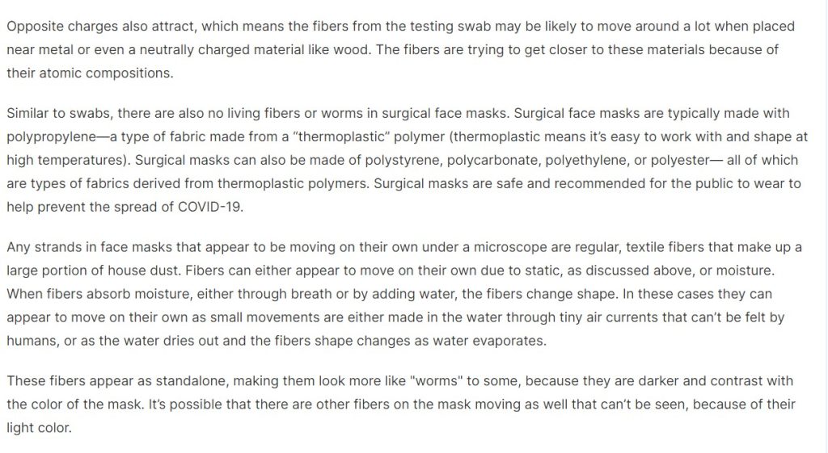
Task: Click the final words "light color"
Action: click(39, 427)
